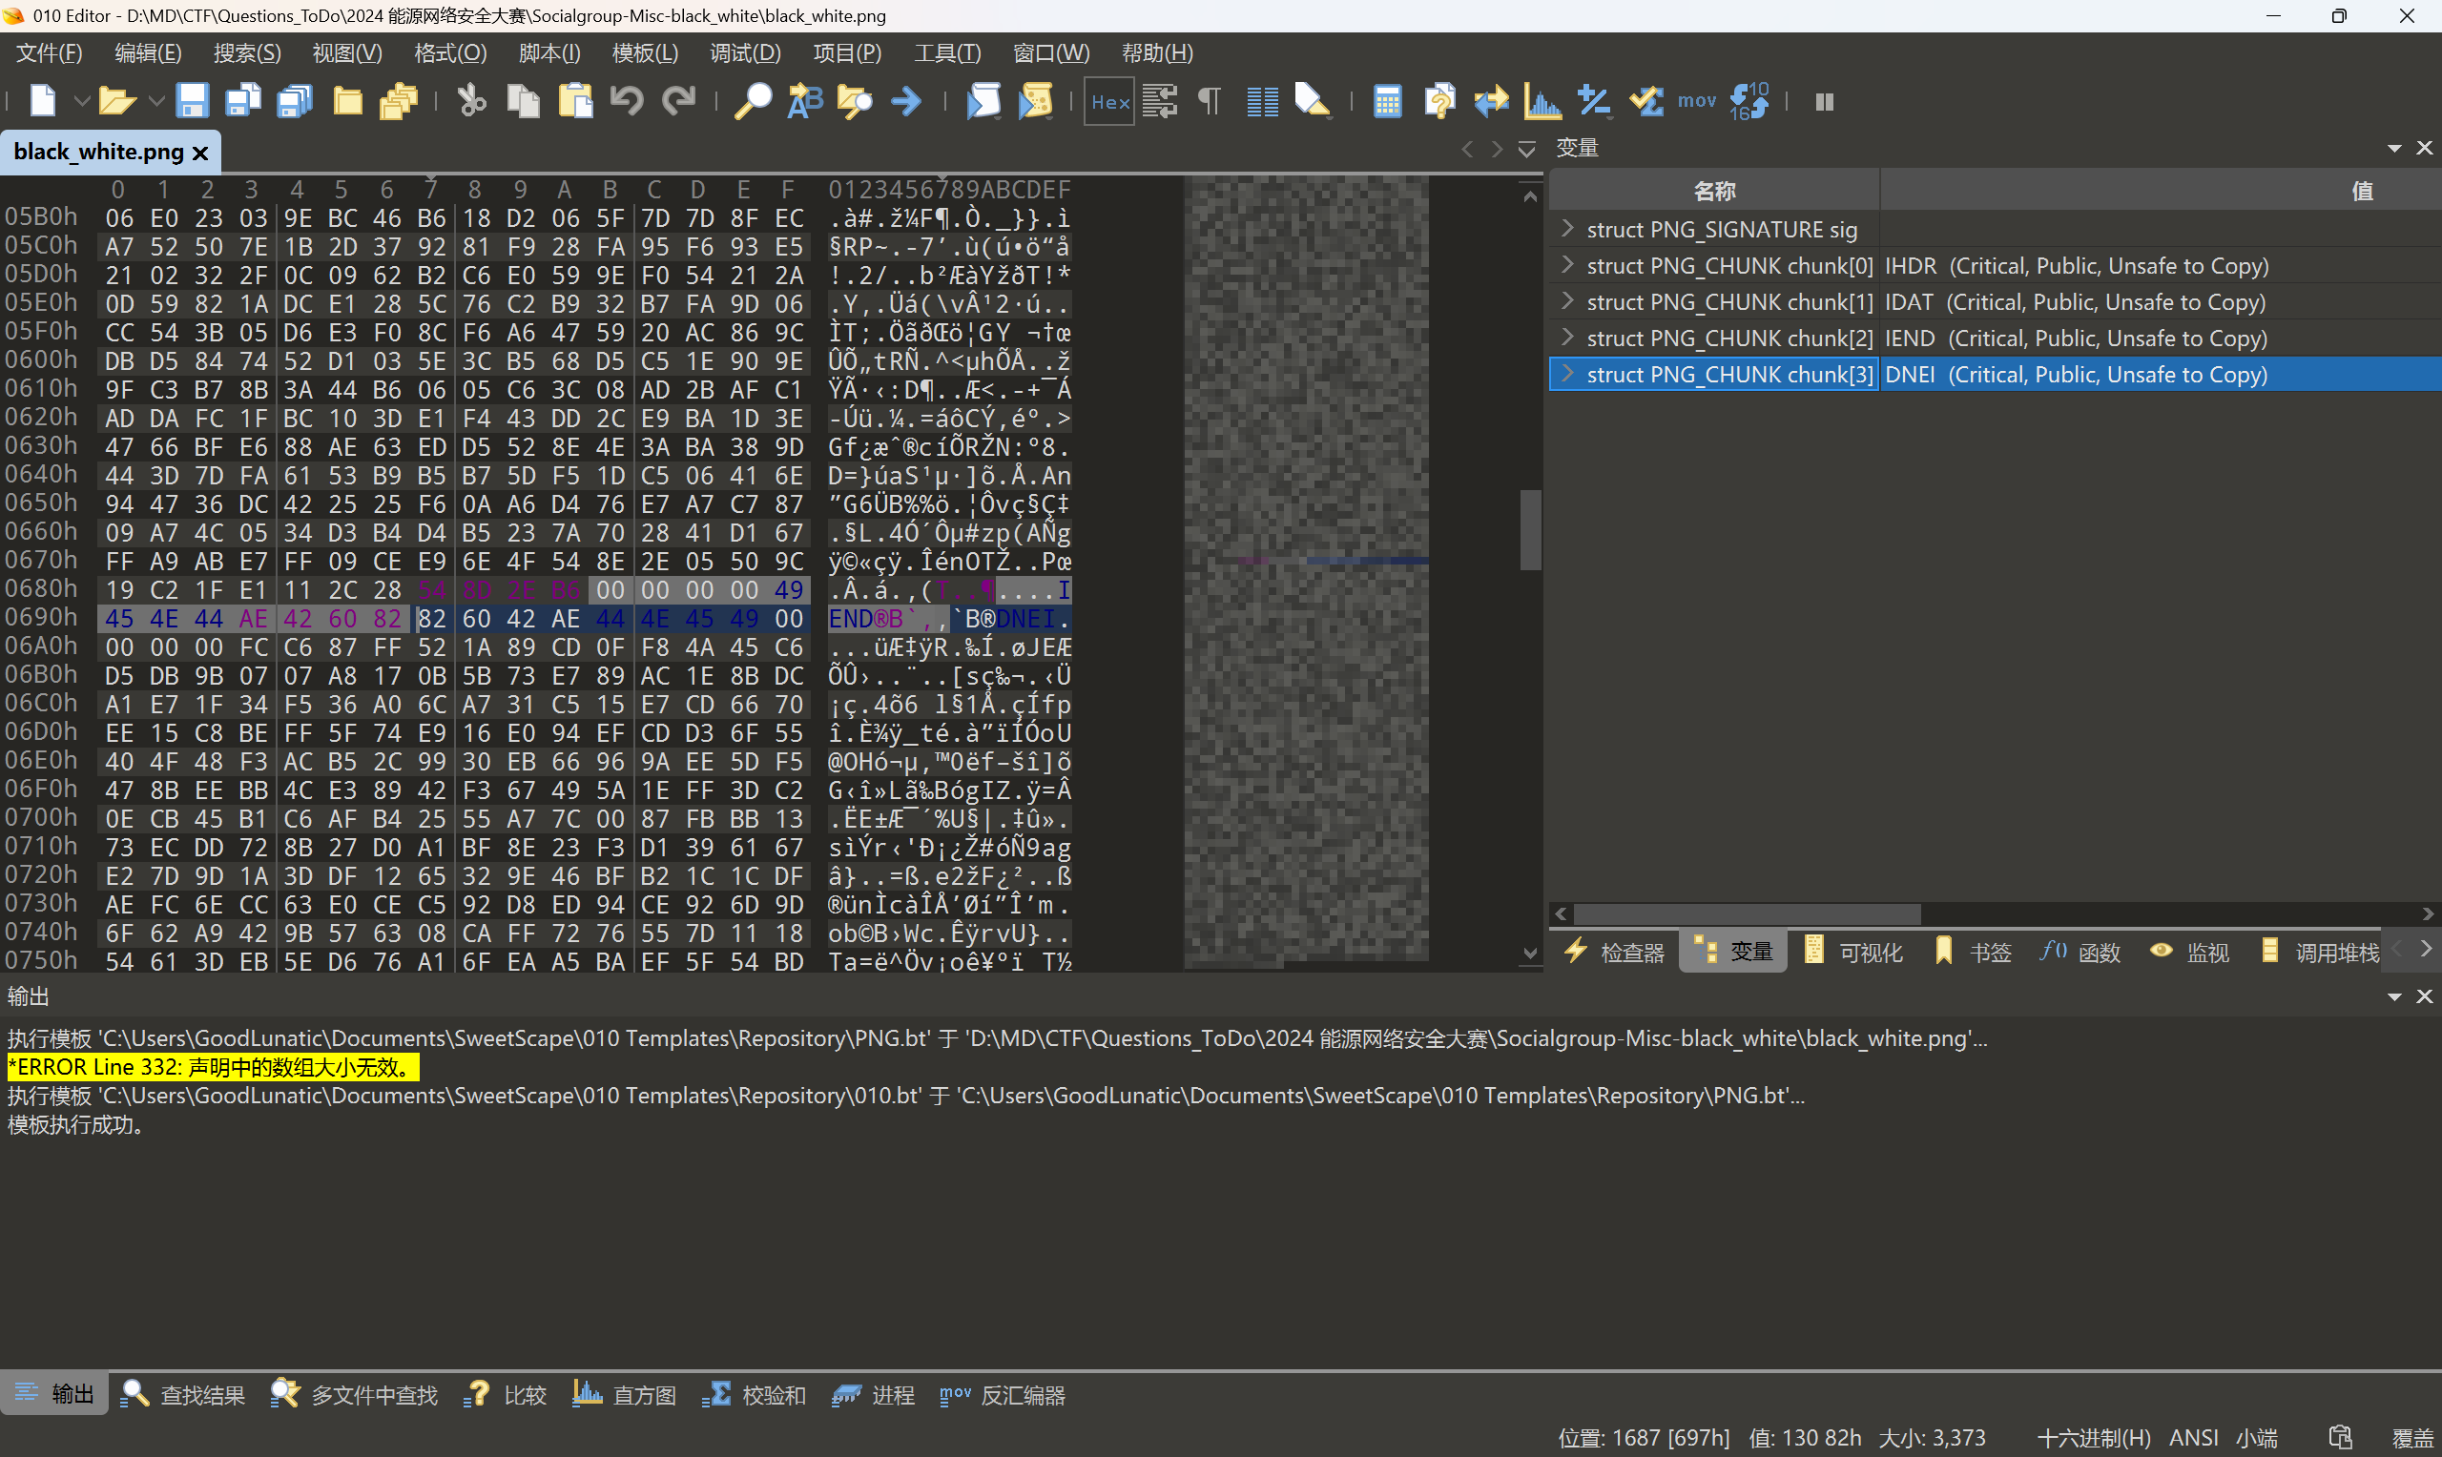Expand struct PNG_CHUNK chunk[0] IHDR
Image resolution: width=2442 pixels, height=1457 pixels.
[1567, 265]
